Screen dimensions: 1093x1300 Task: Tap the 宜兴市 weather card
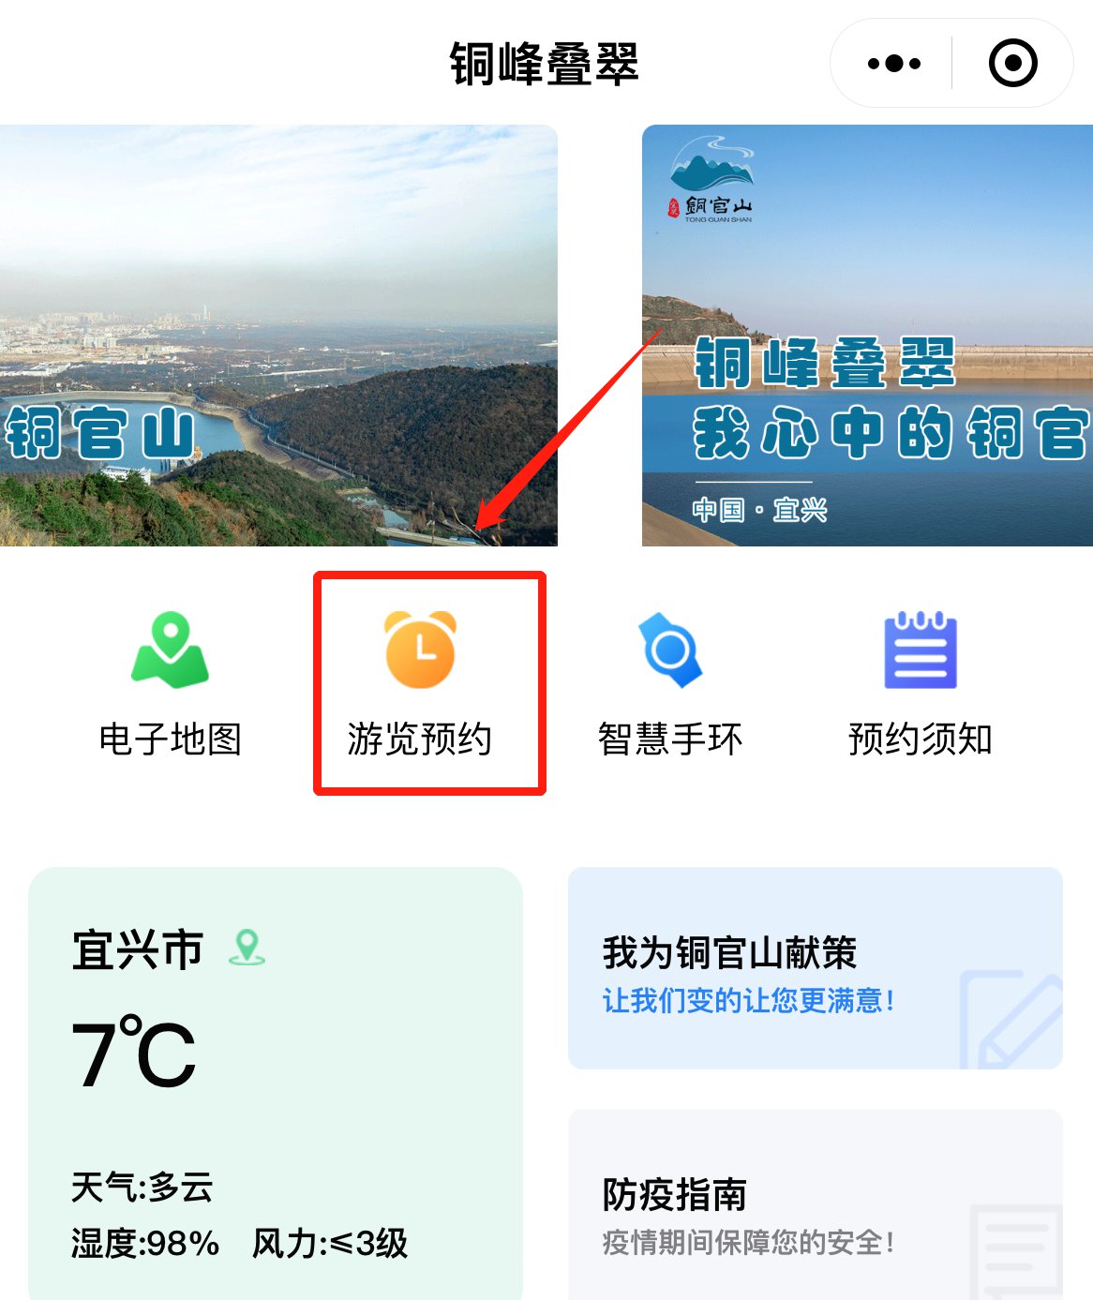(276, 1083)
